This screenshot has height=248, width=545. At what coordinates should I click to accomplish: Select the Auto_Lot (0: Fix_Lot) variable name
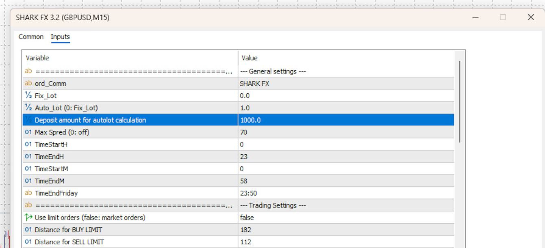pos(66,108)
